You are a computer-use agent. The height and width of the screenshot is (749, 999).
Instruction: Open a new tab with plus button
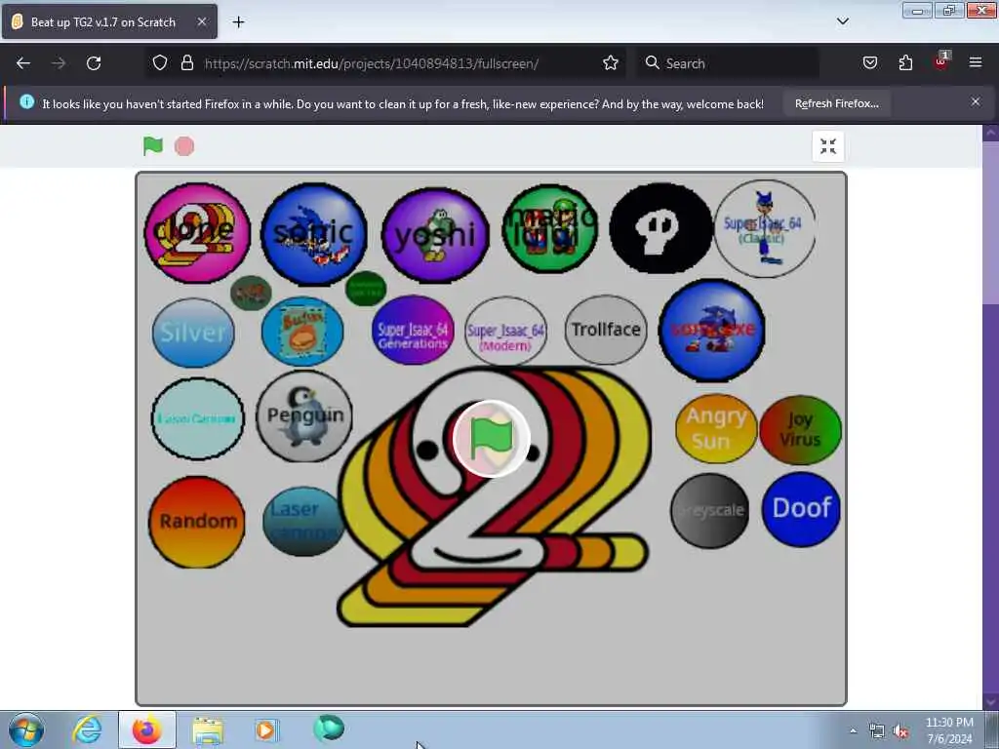[238, 22]
